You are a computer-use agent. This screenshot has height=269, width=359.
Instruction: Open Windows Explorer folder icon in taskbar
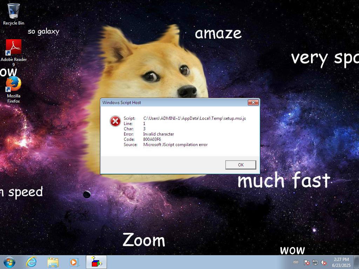(x=53, y=262)
